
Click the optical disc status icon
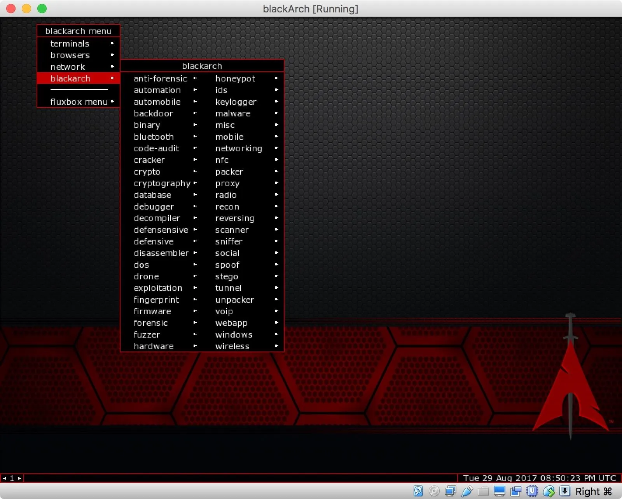pos(434,491)
